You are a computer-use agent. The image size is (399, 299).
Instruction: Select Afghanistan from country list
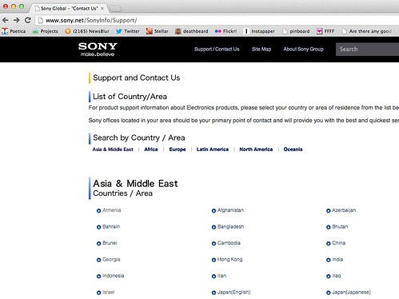pos(228,210)
